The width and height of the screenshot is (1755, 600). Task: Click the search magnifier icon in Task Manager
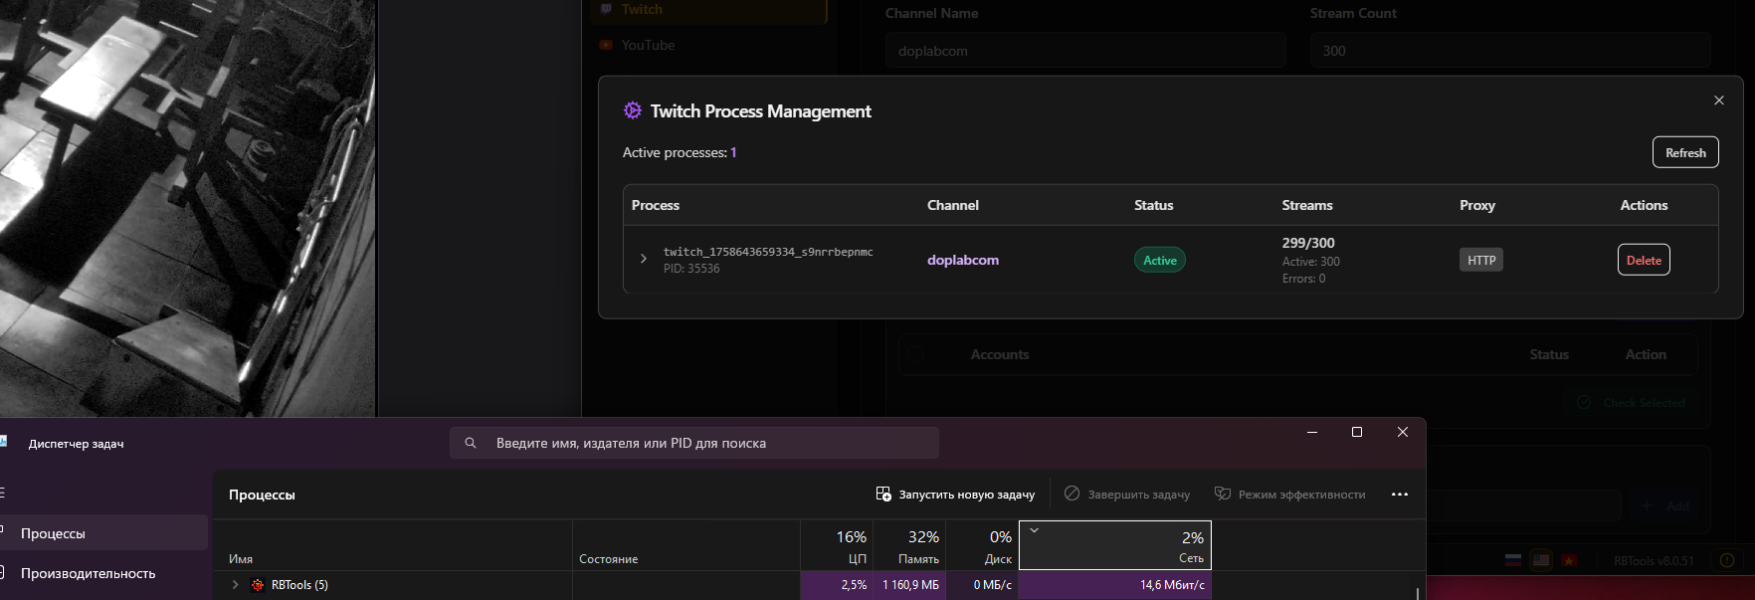471,444
